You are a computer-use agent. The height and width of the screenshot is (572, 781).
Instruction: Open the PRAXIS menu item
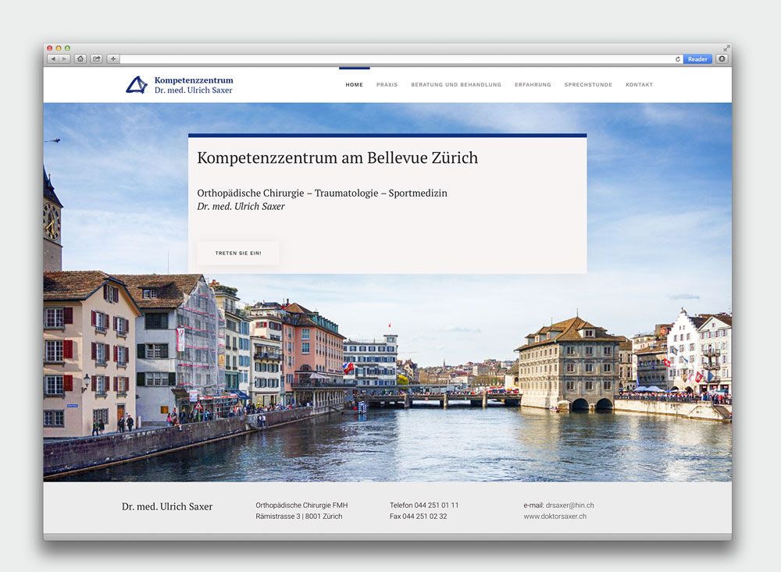click(387, 84)
